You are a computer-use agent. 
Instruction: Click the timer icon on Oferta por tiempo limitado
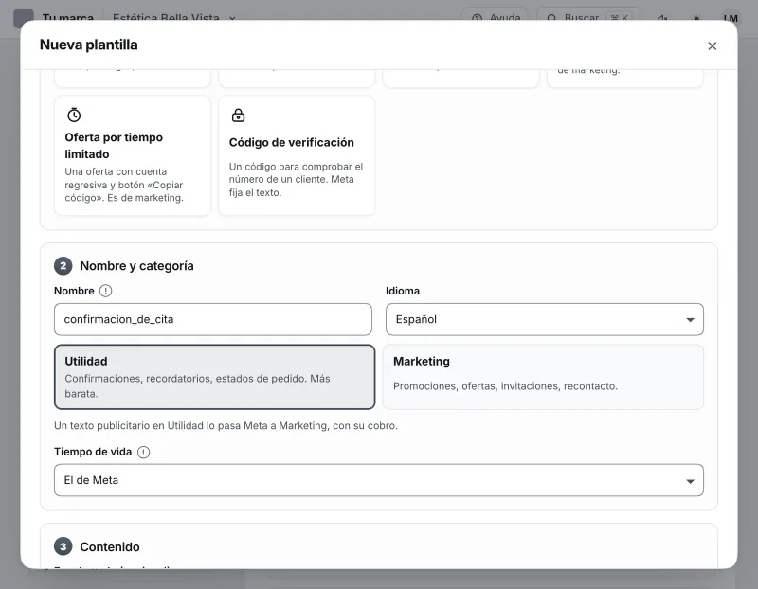click(74, 115)
